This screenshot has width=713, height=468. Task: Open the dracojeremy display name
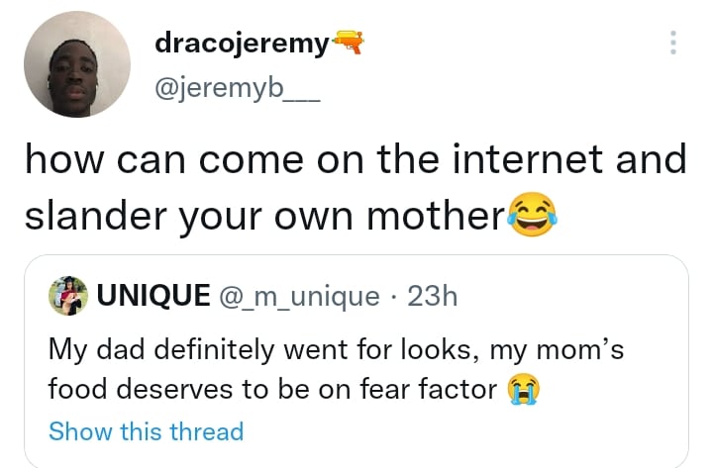[243, 43]
